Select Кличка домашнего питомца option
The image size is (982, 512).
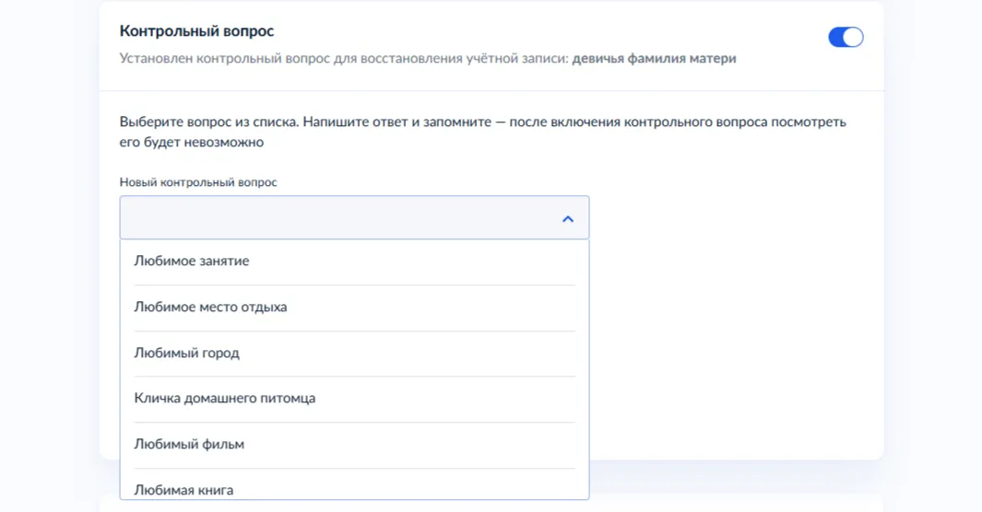pos(225,399)
